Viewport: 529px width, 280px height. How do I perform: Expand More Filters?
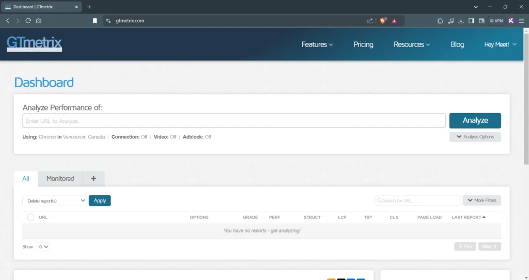482,200
